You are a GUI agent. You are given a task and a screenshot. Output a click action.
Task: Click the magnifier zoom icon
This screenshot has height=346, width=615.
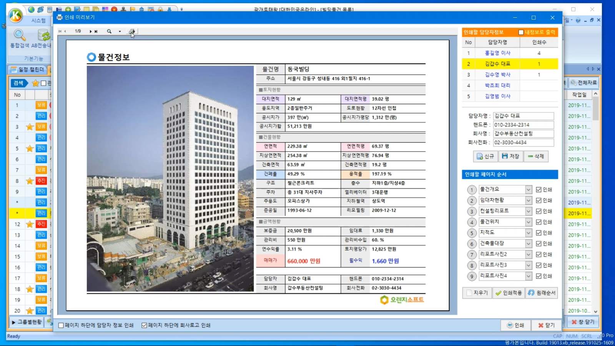coord(109,32)
